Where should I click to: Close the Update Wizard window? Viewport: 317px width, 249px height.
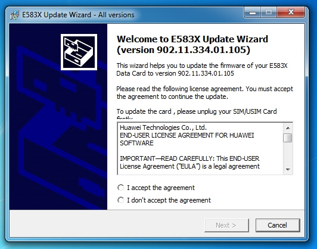pyautogui.click(x=291, y=12)
